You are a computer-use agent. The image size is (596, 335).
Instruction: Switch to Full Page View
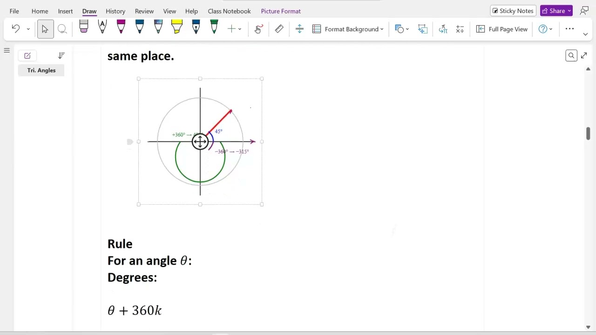click(502, 29)
